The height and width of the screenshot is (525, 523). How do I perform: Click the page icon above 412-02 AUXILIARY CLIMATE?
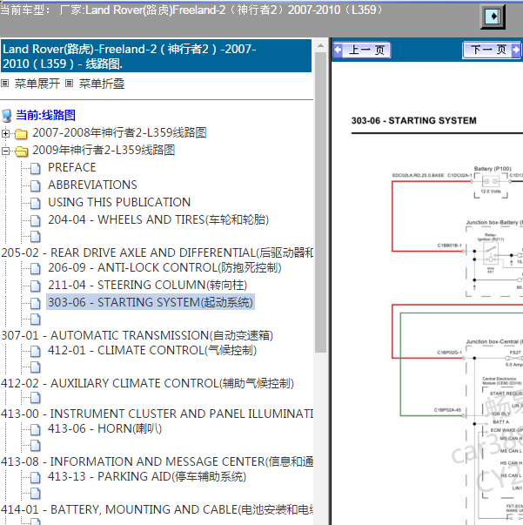[x=35, y=367]
